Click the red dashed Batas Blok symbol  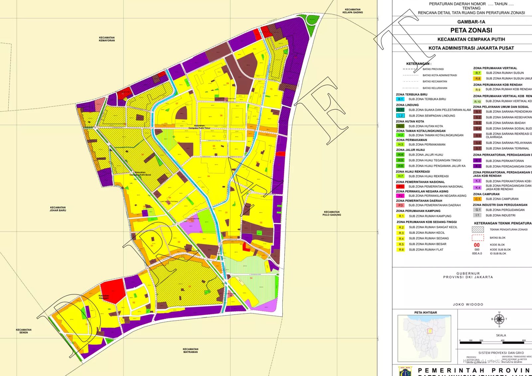[x=478, y=238]
